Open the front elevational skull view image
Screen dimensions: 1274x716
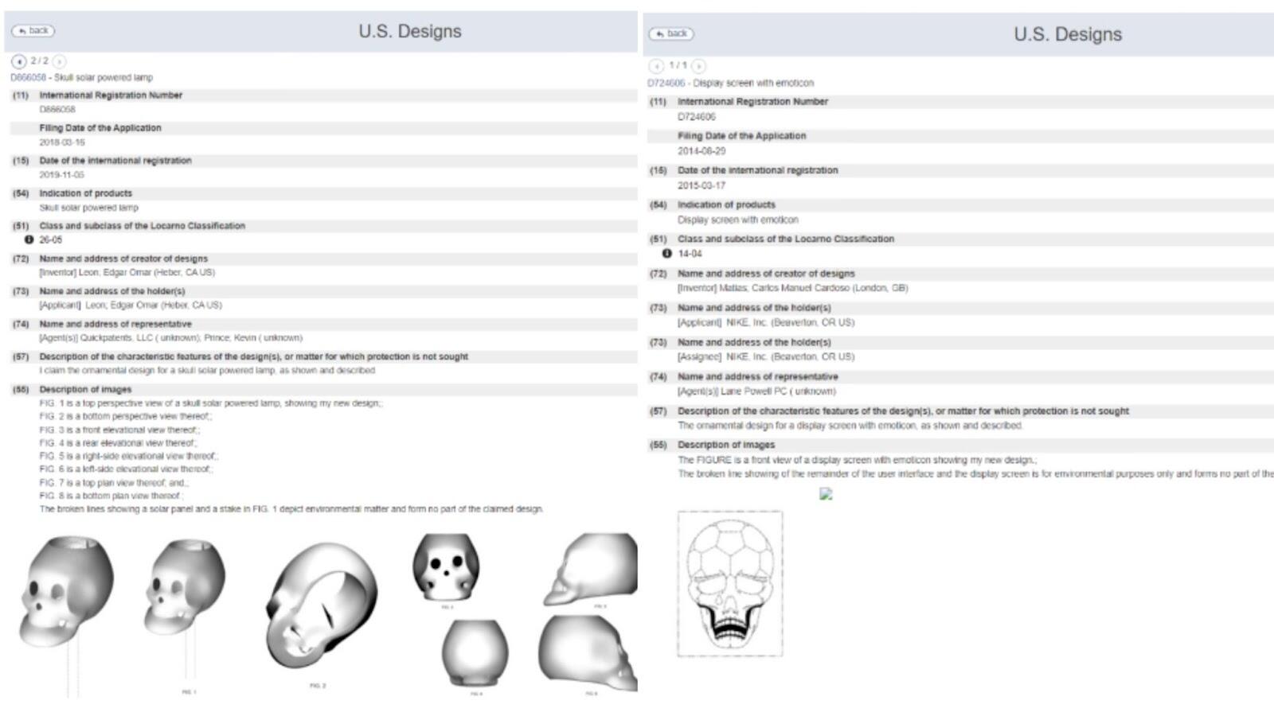tap(447, 567)
